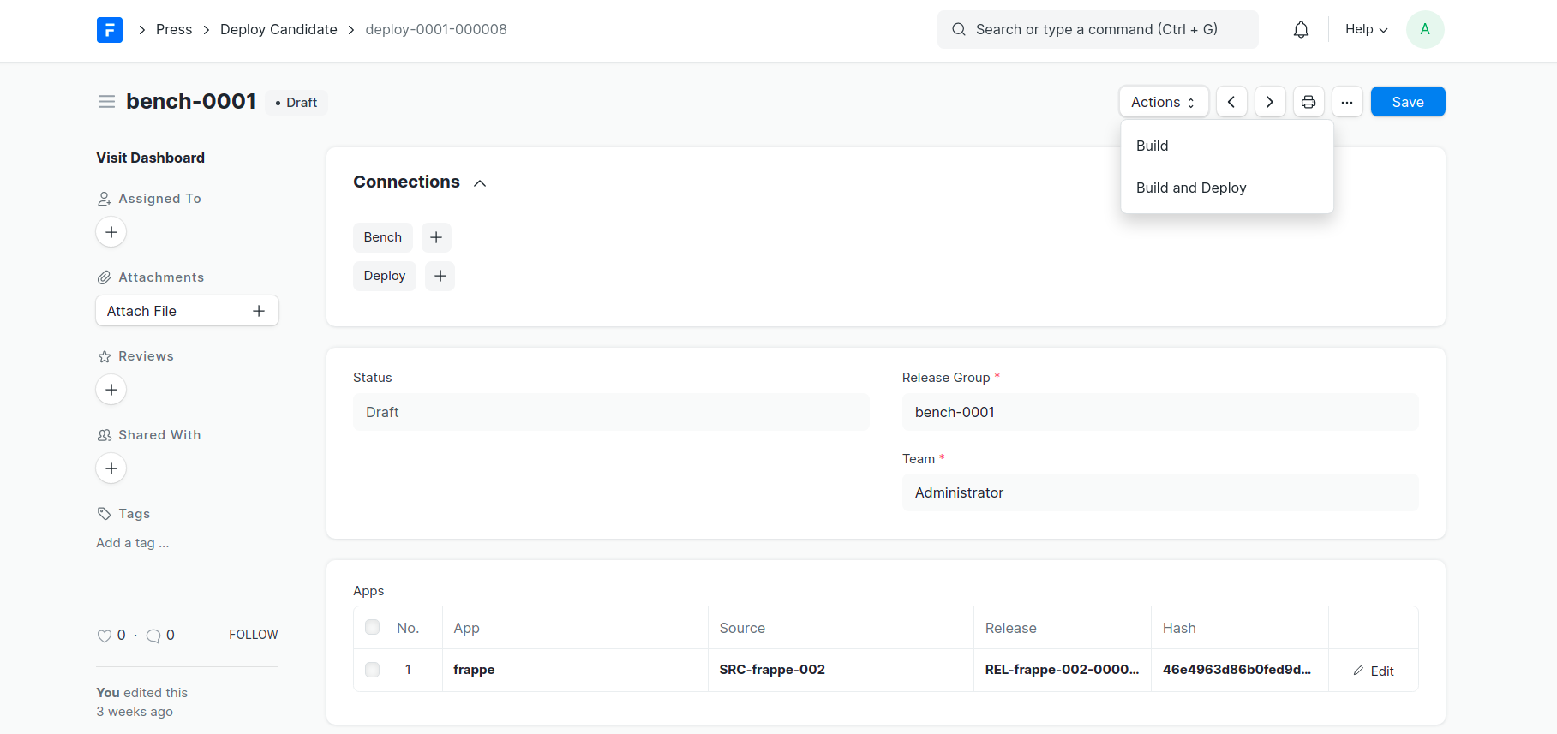Click the blue Save button

pos(1407,102)
